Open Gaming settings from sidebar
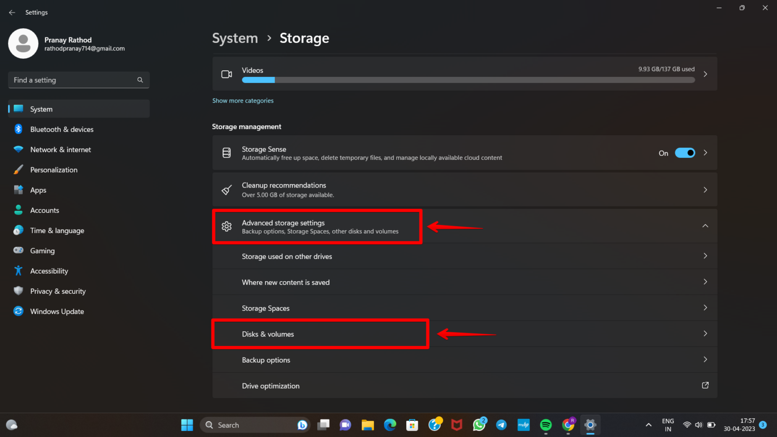 point(42,250)
